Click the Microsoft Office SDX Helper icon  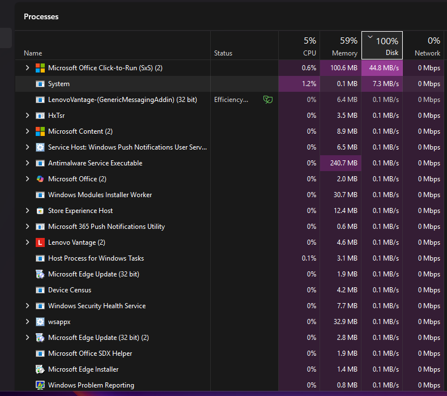pos(40,354)
